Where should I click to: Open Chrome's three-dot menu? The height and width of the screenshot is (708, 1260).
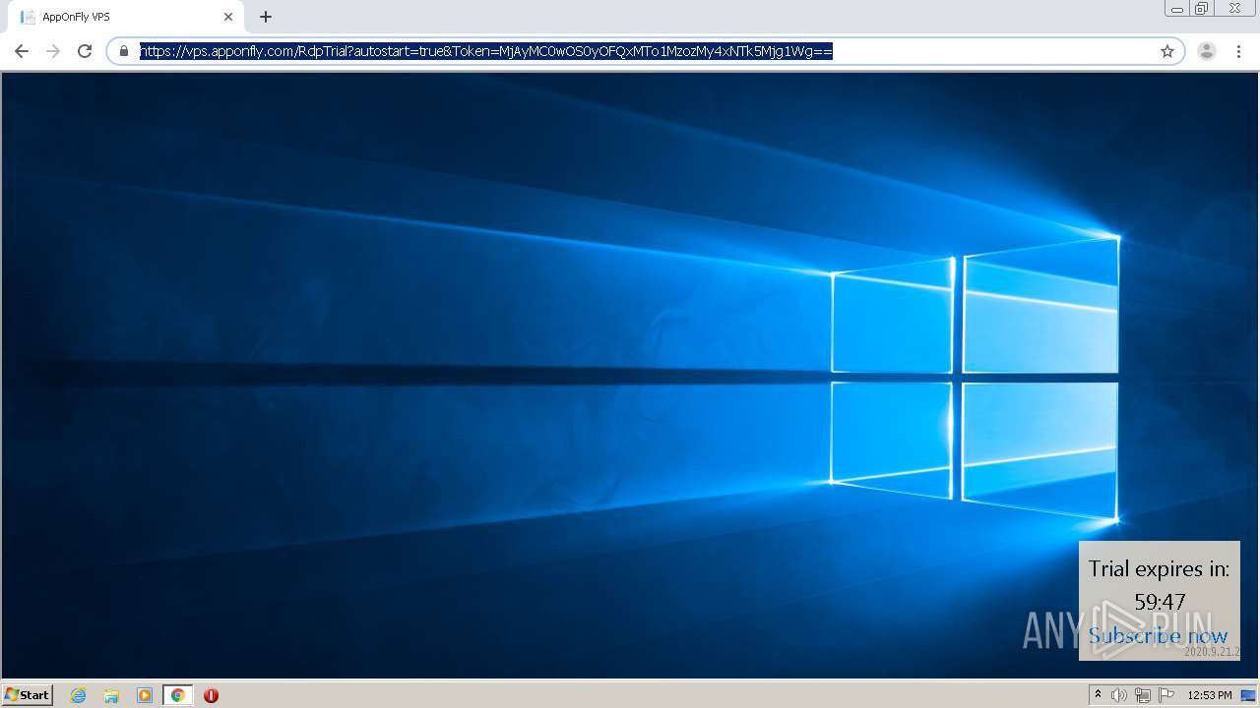point(1236,51)
